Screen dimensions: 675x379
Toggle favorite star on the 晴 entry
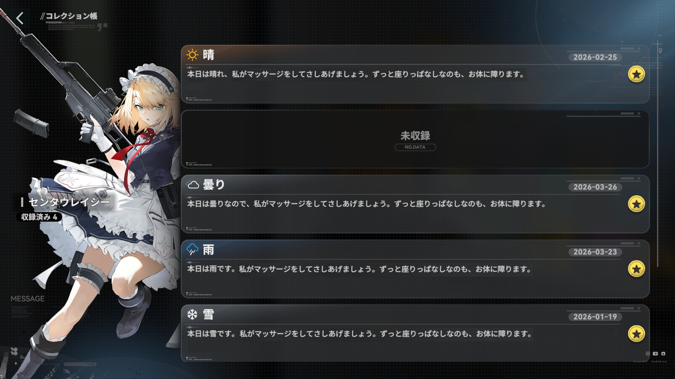click(636, 74)
